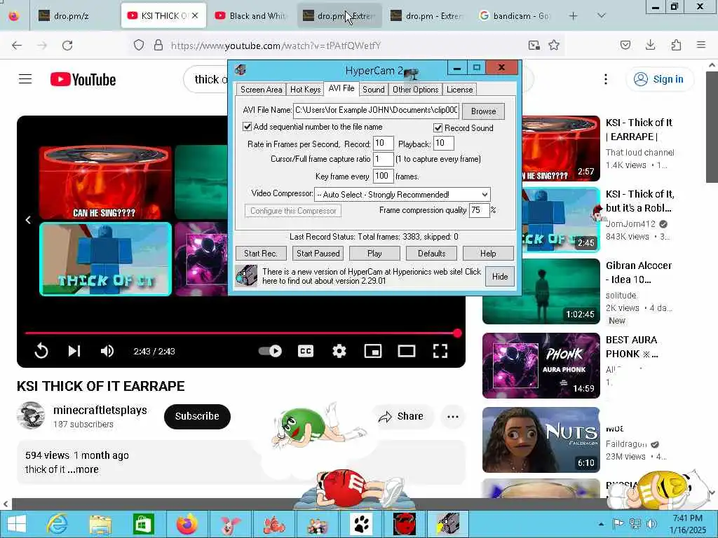Click the Frame compression quality field
This screenshot has width=718, height=538.
[x=480, y=210]
